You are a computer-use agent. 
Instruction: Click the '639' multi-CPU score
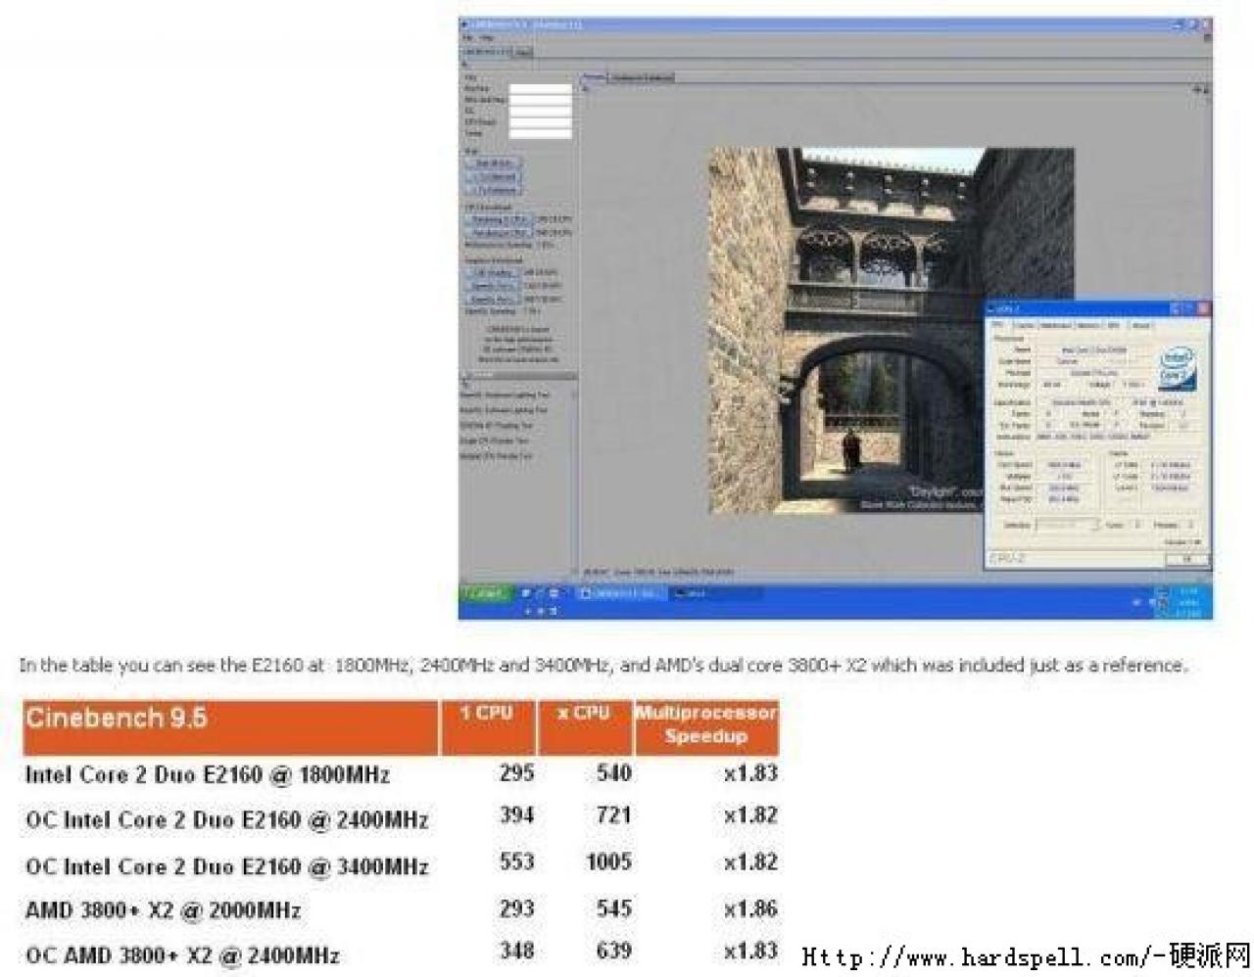click(613, 951)
